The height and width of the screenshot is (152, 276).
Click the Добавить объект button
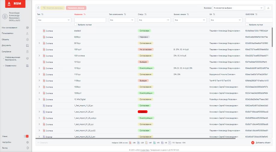point(261,142)
